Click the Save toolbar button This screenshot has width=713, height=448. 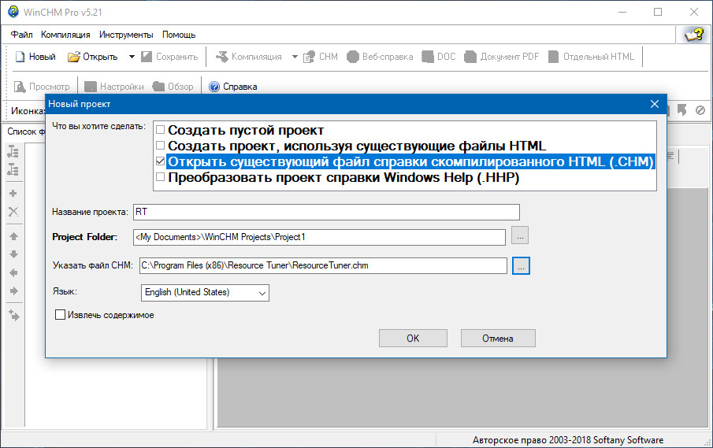click(169, 57)
